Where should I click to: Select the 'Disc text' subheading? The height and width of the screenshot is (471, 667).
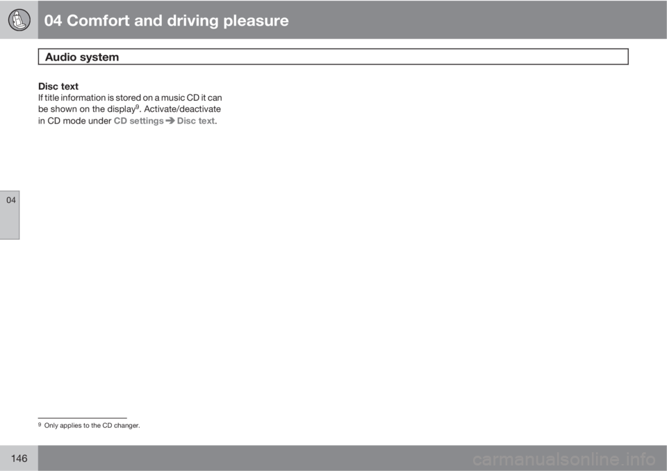coord(58,86)
